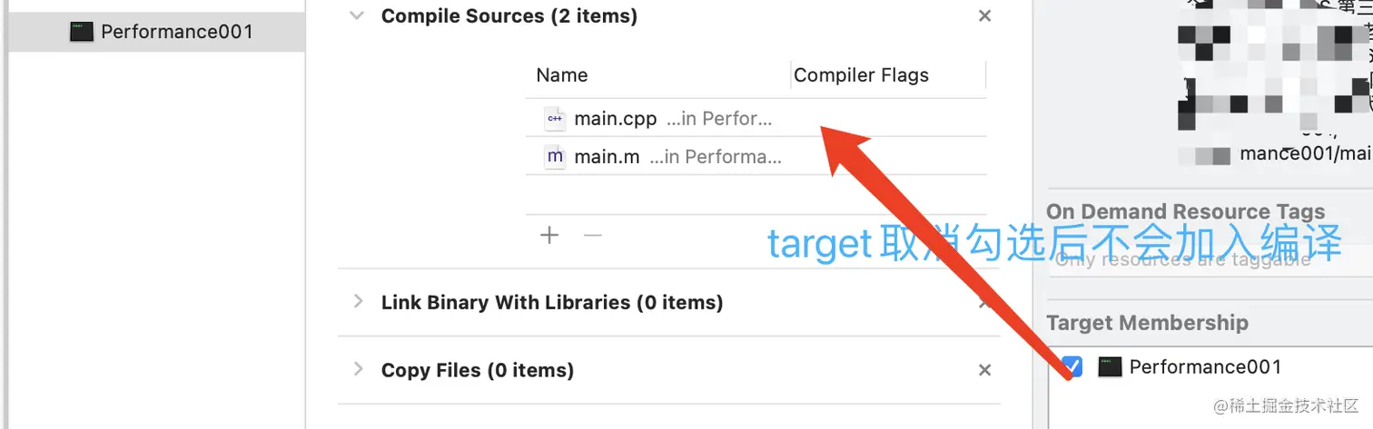The height and width of the screenshot is (429, 1373).
Task: Click the Compiler Flags cell for main.m
Action: (x=888, y=156)
